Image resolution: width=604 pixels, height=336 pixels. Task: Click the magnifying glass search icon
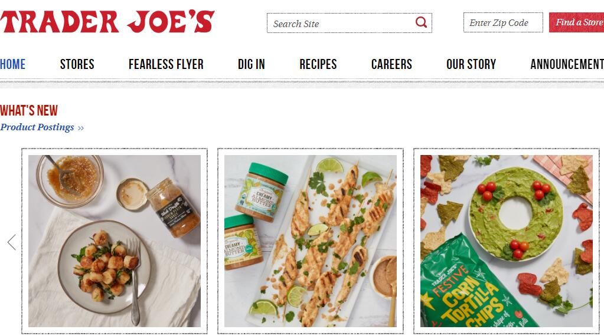421,22
